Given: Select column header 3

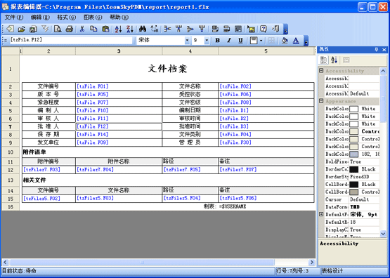Looking at the screenshot, I should point(119,51).
